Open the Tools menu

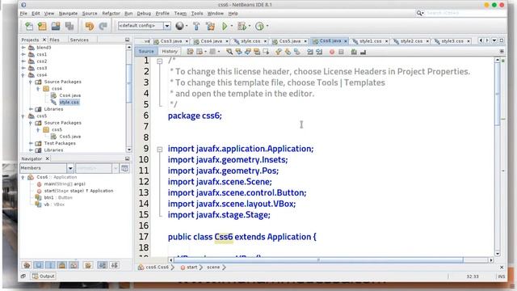point(197,14)
